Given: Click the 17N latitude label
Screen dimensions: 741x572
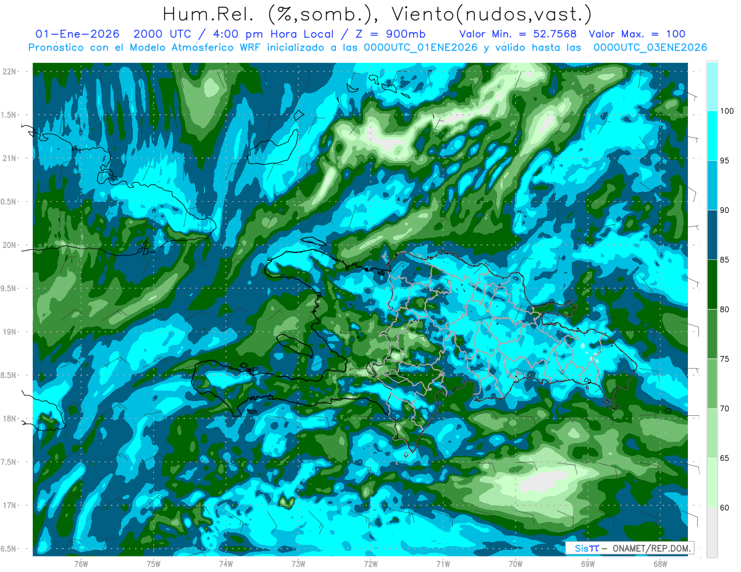Looking at the screenshot, I should [10, 505].
